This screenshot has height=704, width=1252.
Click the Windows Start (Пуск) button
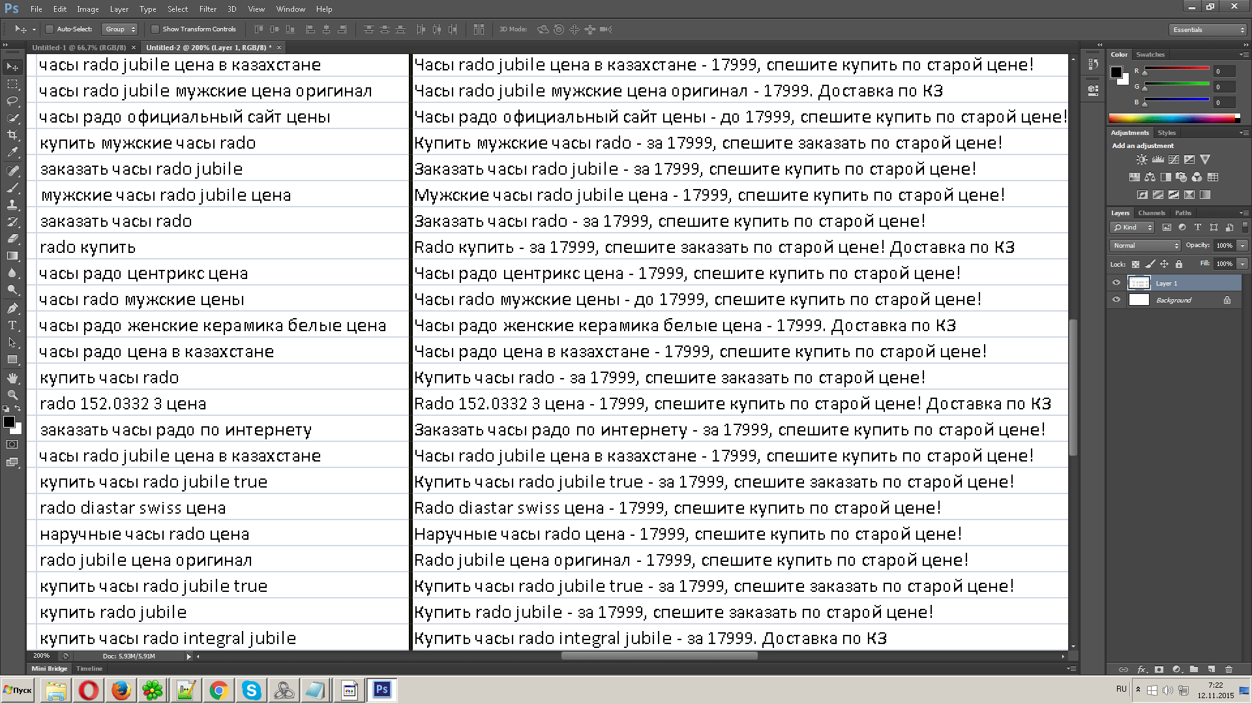click(x=18, y=690)
